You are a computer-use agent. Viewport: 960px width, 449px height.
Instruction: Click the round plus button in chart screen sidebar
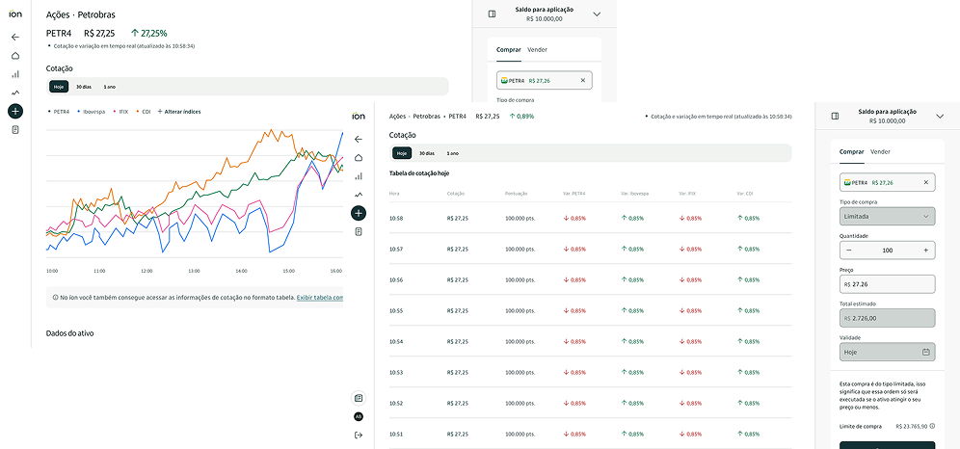click(x=15, y=111)
